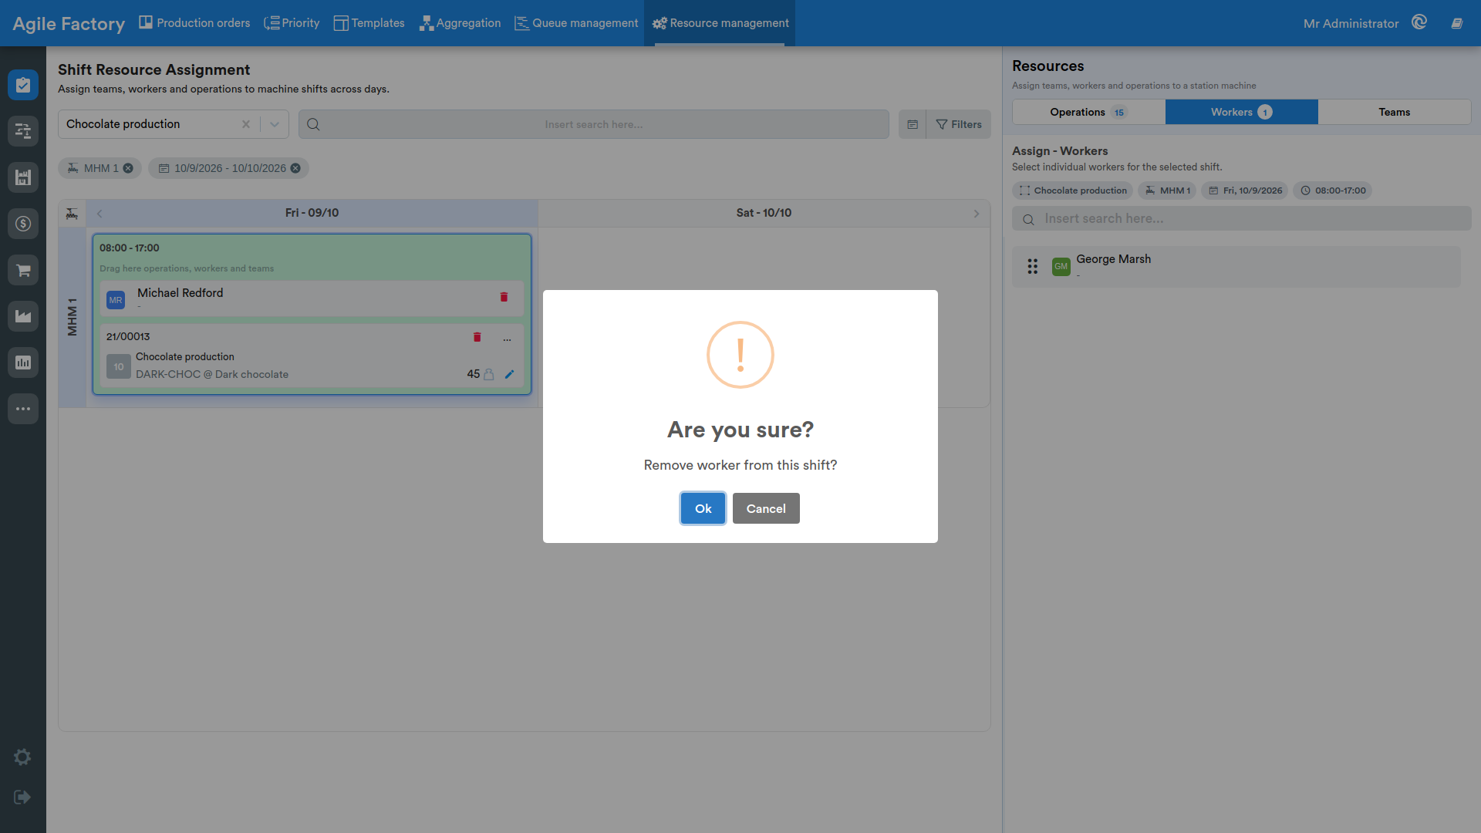Open the Production orders menu
This screenshot has height=833, width=1481.
tap(194, 23)
